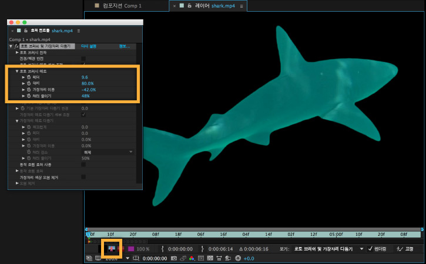The image size is (426, 264).
Task: Click the 고정 freeze button
Action: [404, 249]
